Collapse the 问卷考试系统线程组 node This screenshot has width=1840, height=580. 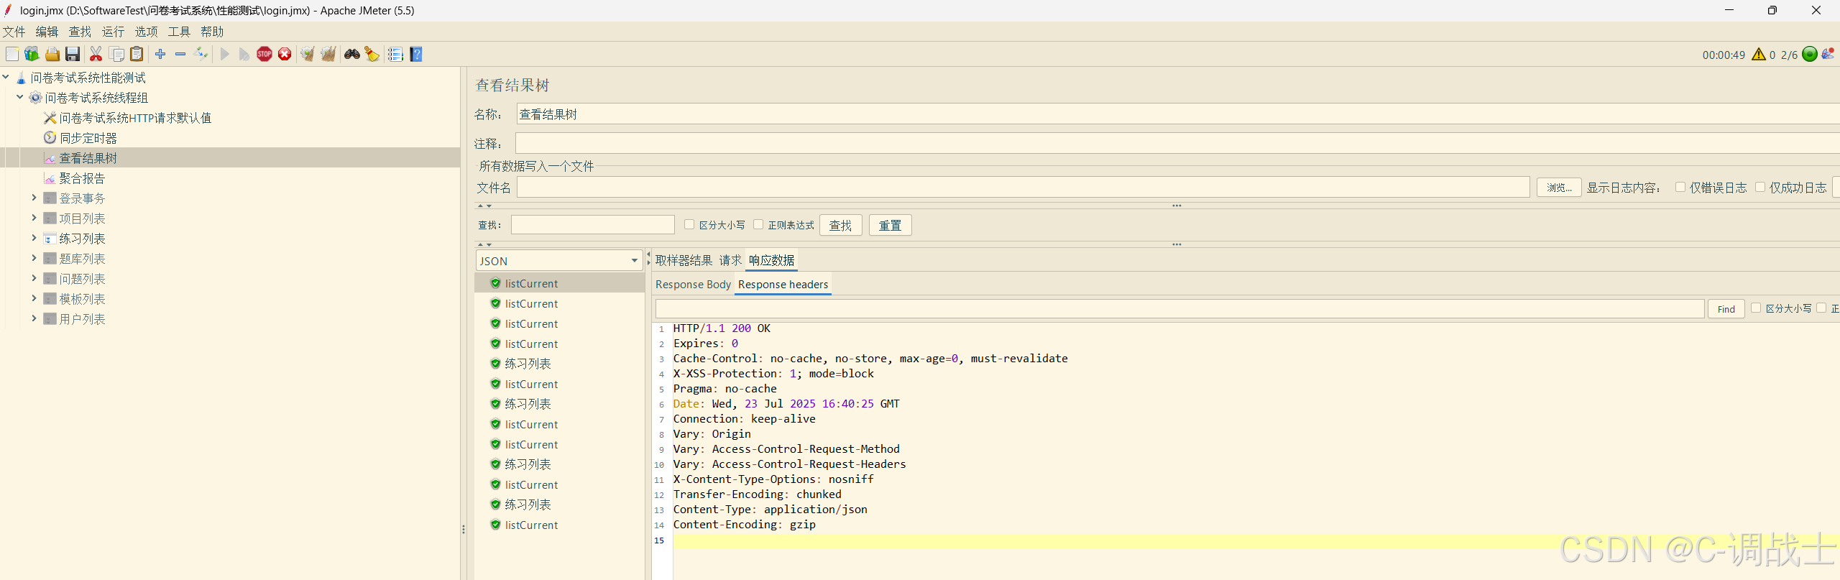coord(20,97)
